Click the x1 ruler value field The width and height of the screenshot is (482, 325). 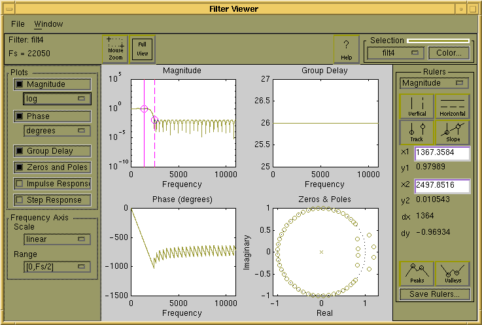(442, 154)
